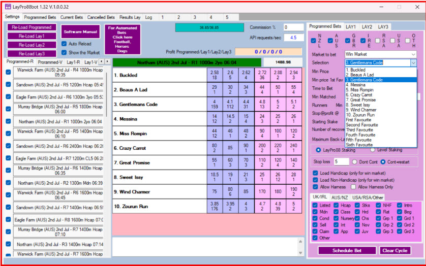
Task: Collapse the Selection dropdown using its arrow
Action: [x=413, y=63]
